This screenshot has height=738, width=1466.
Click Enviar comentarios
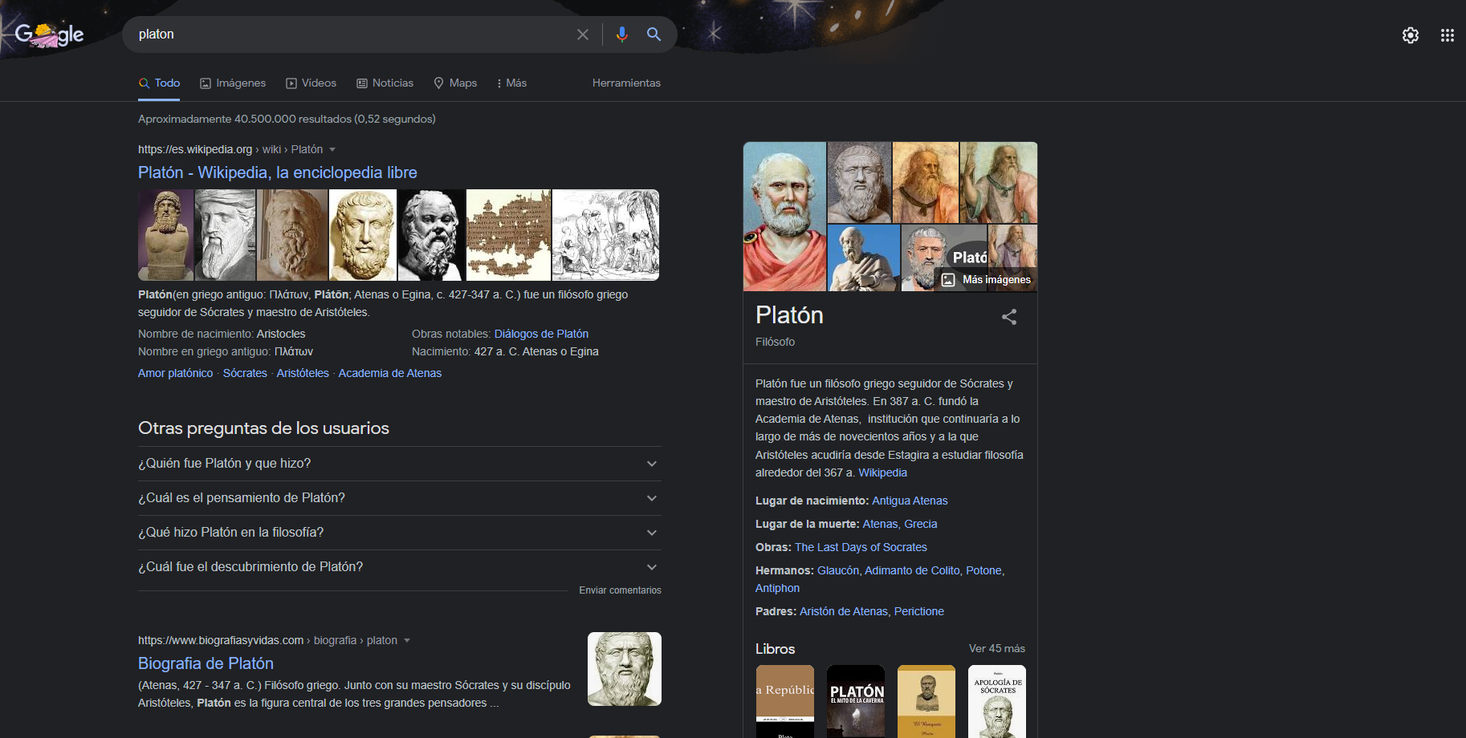click(621, 590)
